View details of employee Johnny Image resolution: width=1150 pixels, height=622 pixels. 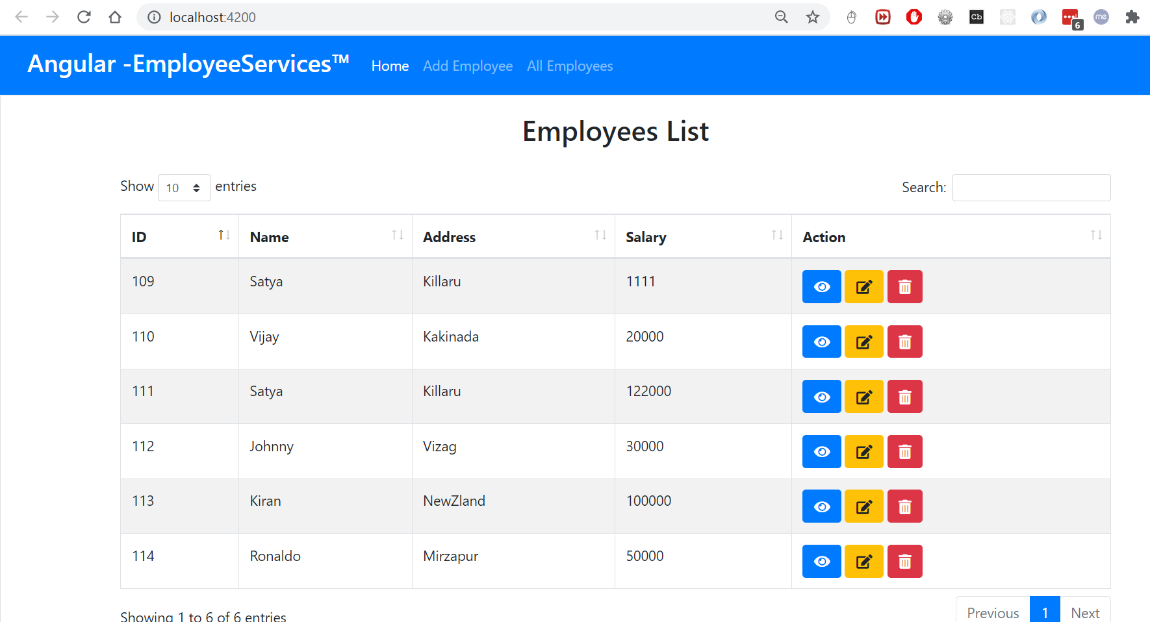click(821, 452)
